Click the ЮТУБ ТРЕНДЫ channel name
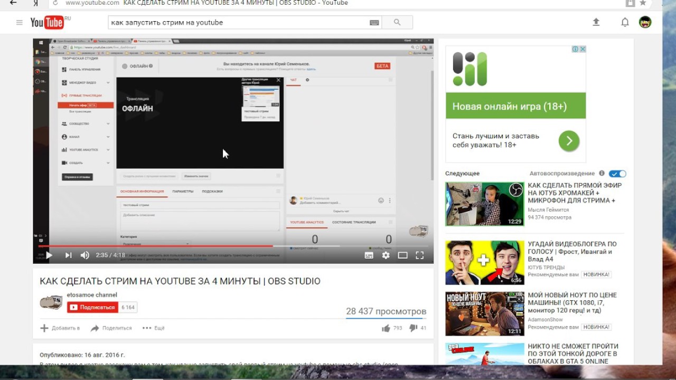Viewport: 676px width, 380px height. (546, 268)
